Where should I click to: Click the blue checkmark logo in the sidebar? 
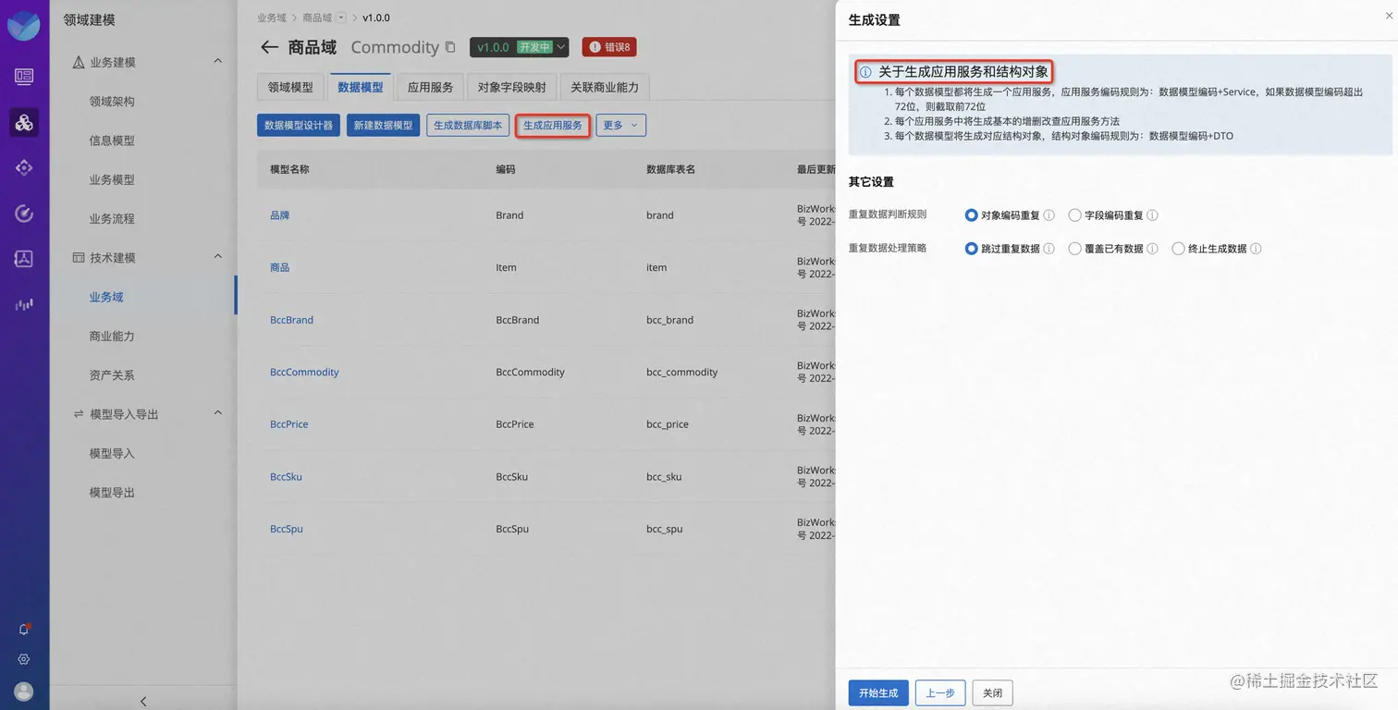[x=24, y=25]
